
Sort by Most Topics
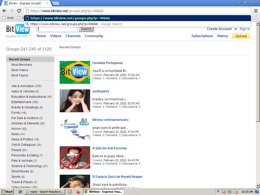tap(20, 75)
